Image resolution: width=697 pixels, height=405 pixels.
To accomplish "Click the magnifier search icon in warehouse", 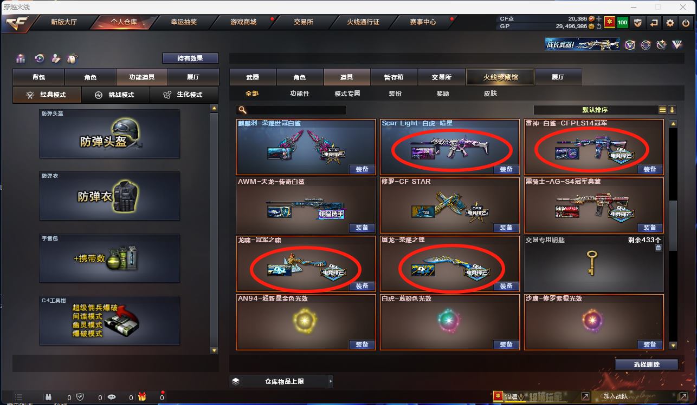I will pyautogui.click(x=243, y=110).
